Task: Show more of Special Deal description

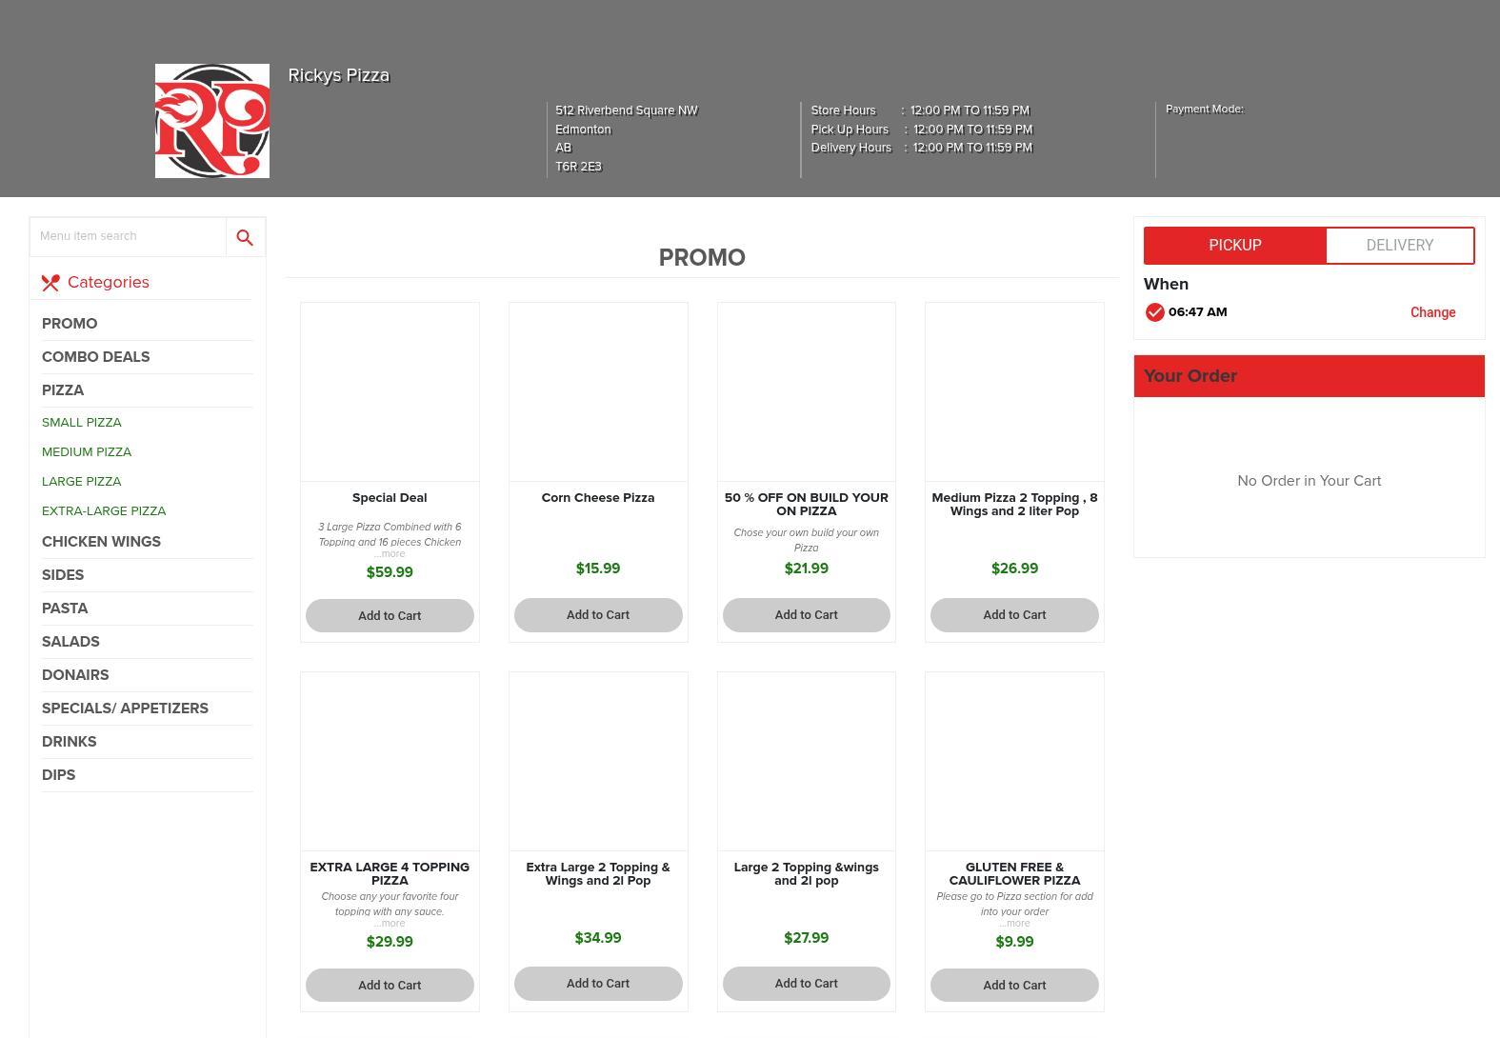Action: click(390, 554)
